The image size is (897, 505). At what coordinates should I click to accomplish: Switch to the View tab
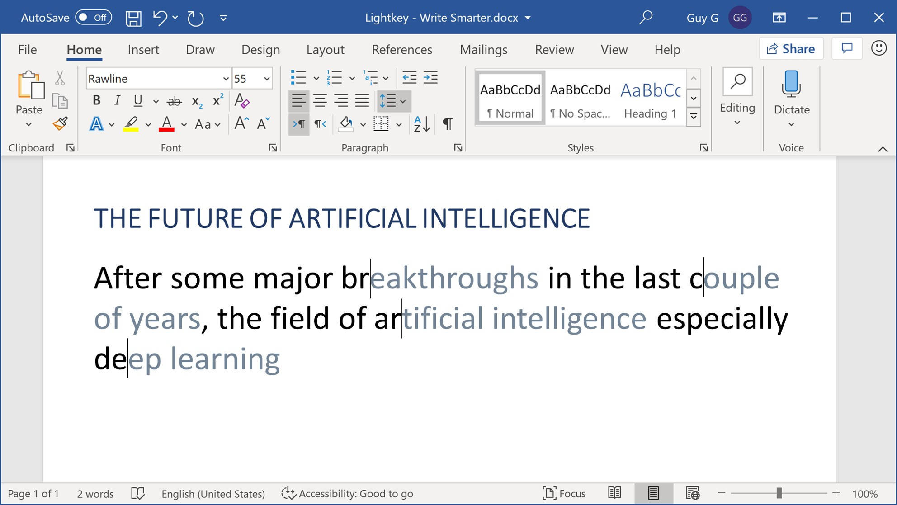(614, 49)
